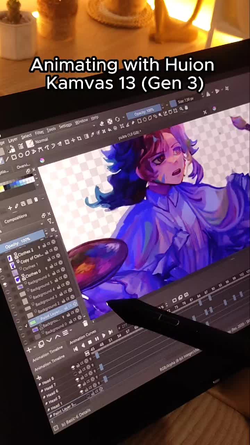This screenshot has width=250, height=445.
Task: Open the Help menu
Action: coord(94,118)
